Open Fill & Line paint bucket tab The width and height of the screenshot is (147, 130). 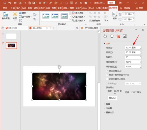pos(105,36)
